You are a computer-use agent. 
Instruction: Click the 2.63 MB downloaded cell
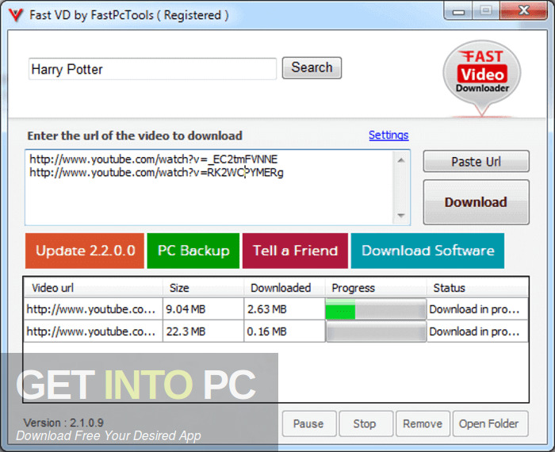pos(284,309)
